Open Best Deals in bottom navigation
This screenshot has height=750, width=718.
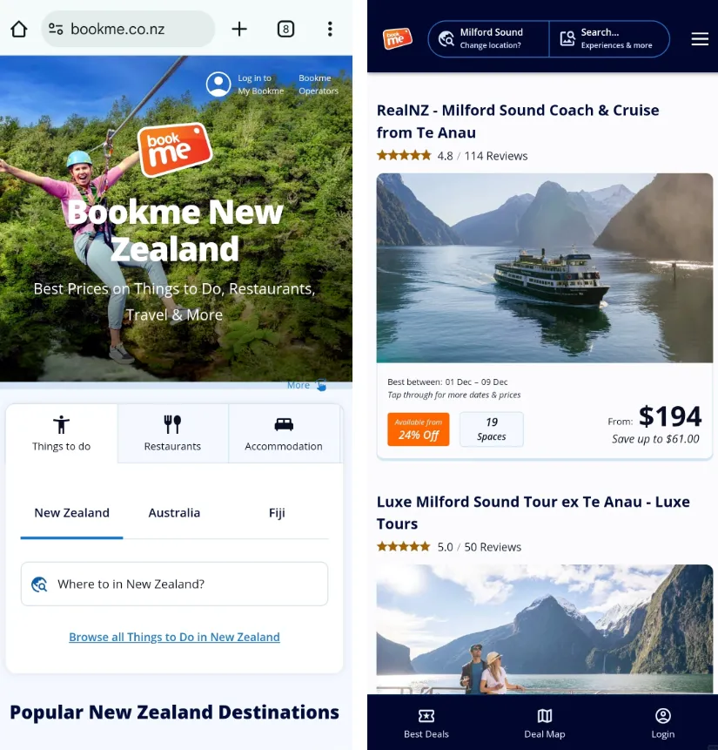(x=426, y=724)
